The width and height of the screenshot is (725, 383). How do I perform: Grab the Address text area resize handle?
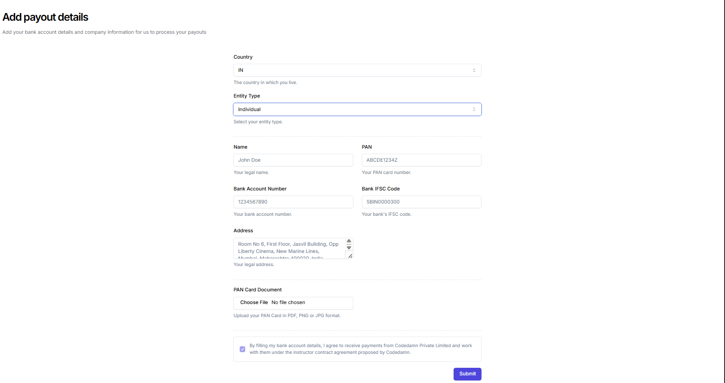click(x=350, y=256)
